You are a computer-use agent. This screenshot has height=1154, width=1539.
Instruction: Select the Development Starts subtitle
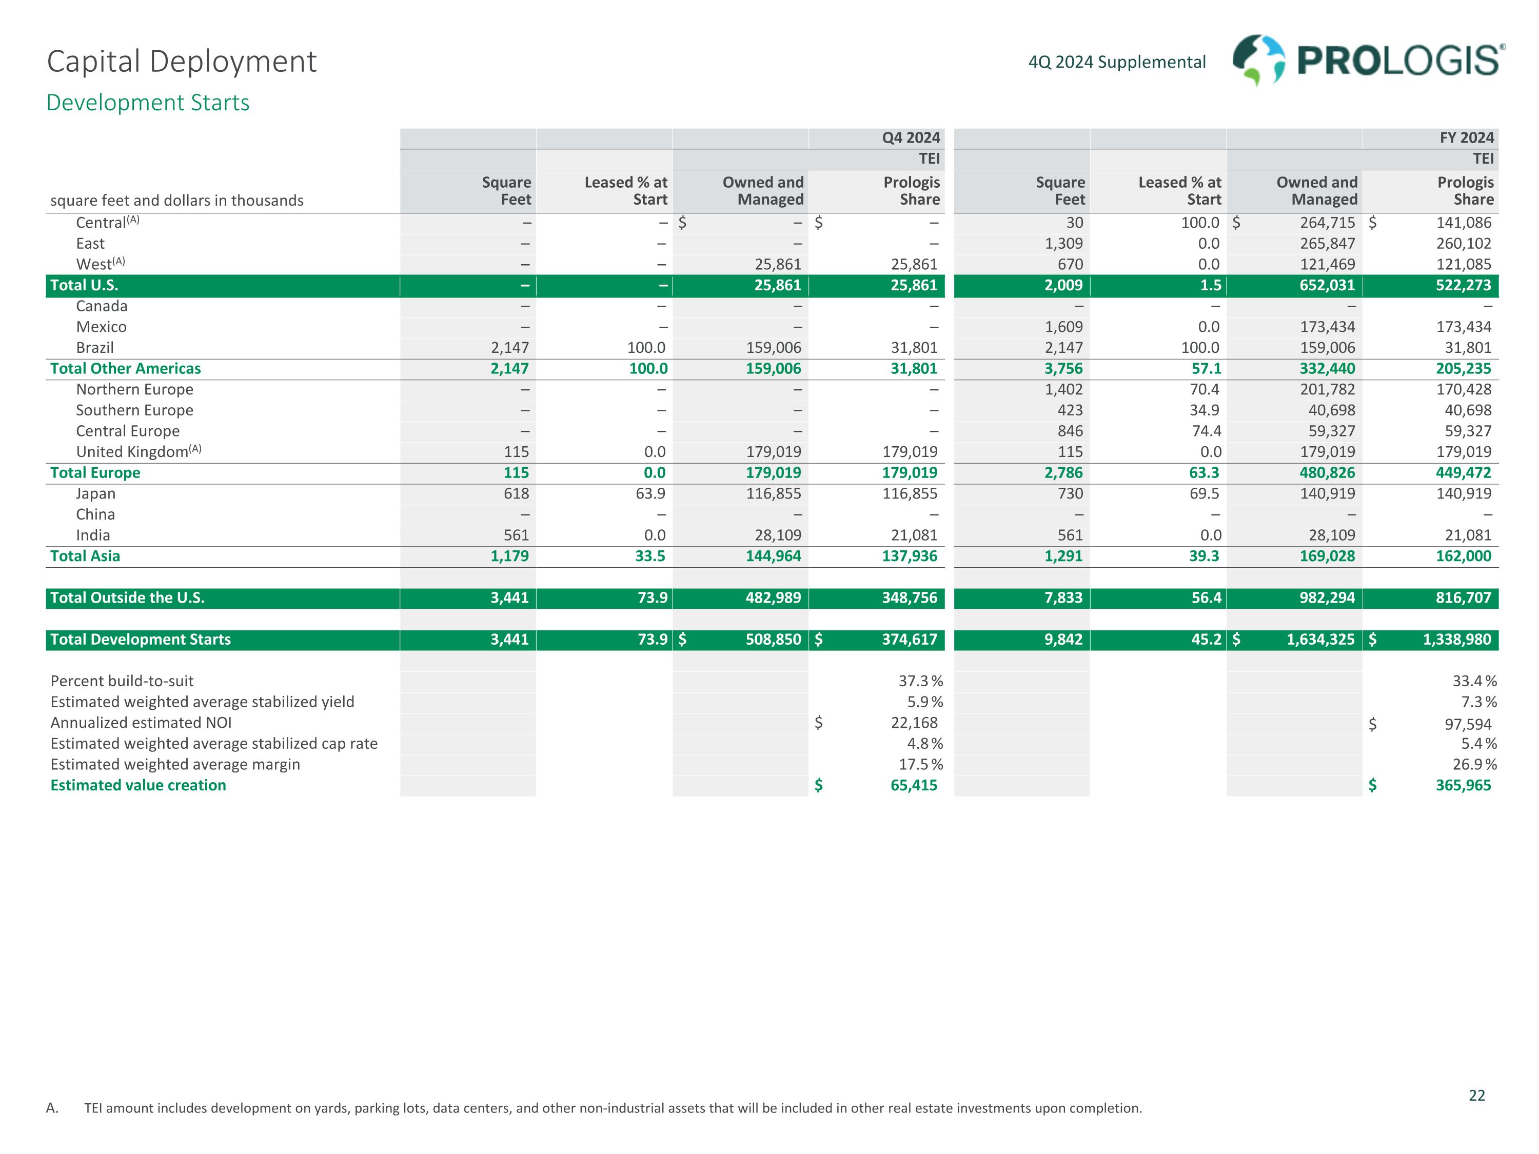point(148,102)
